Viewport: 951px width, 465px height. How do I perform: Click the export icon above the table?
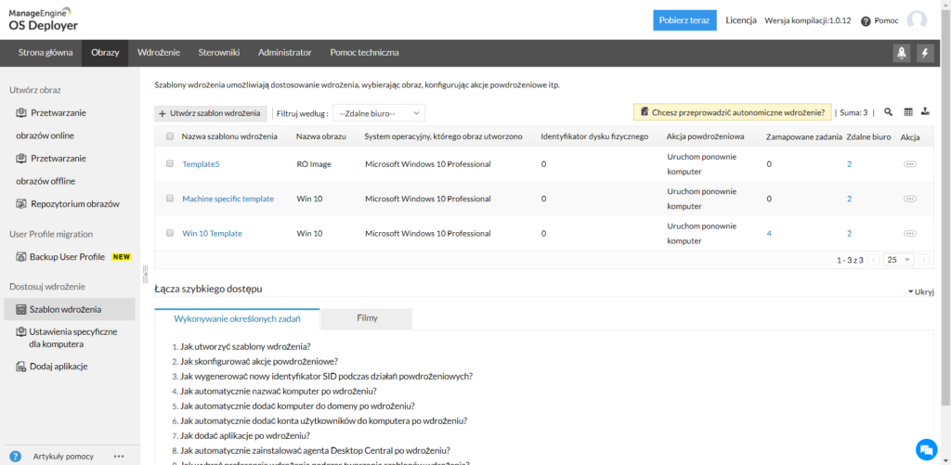click(x=925, y=112)
